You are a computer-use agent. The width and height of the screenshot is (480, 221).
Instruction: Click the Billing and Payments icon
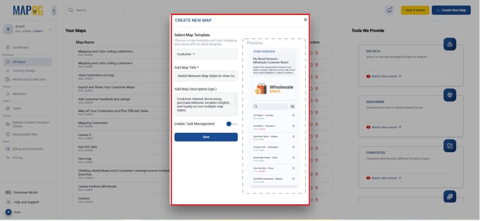[8, 149]
